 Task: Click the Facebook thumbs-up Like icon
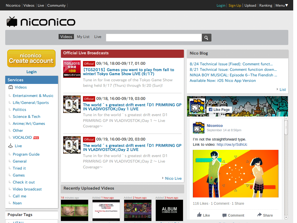pos(199,215)
